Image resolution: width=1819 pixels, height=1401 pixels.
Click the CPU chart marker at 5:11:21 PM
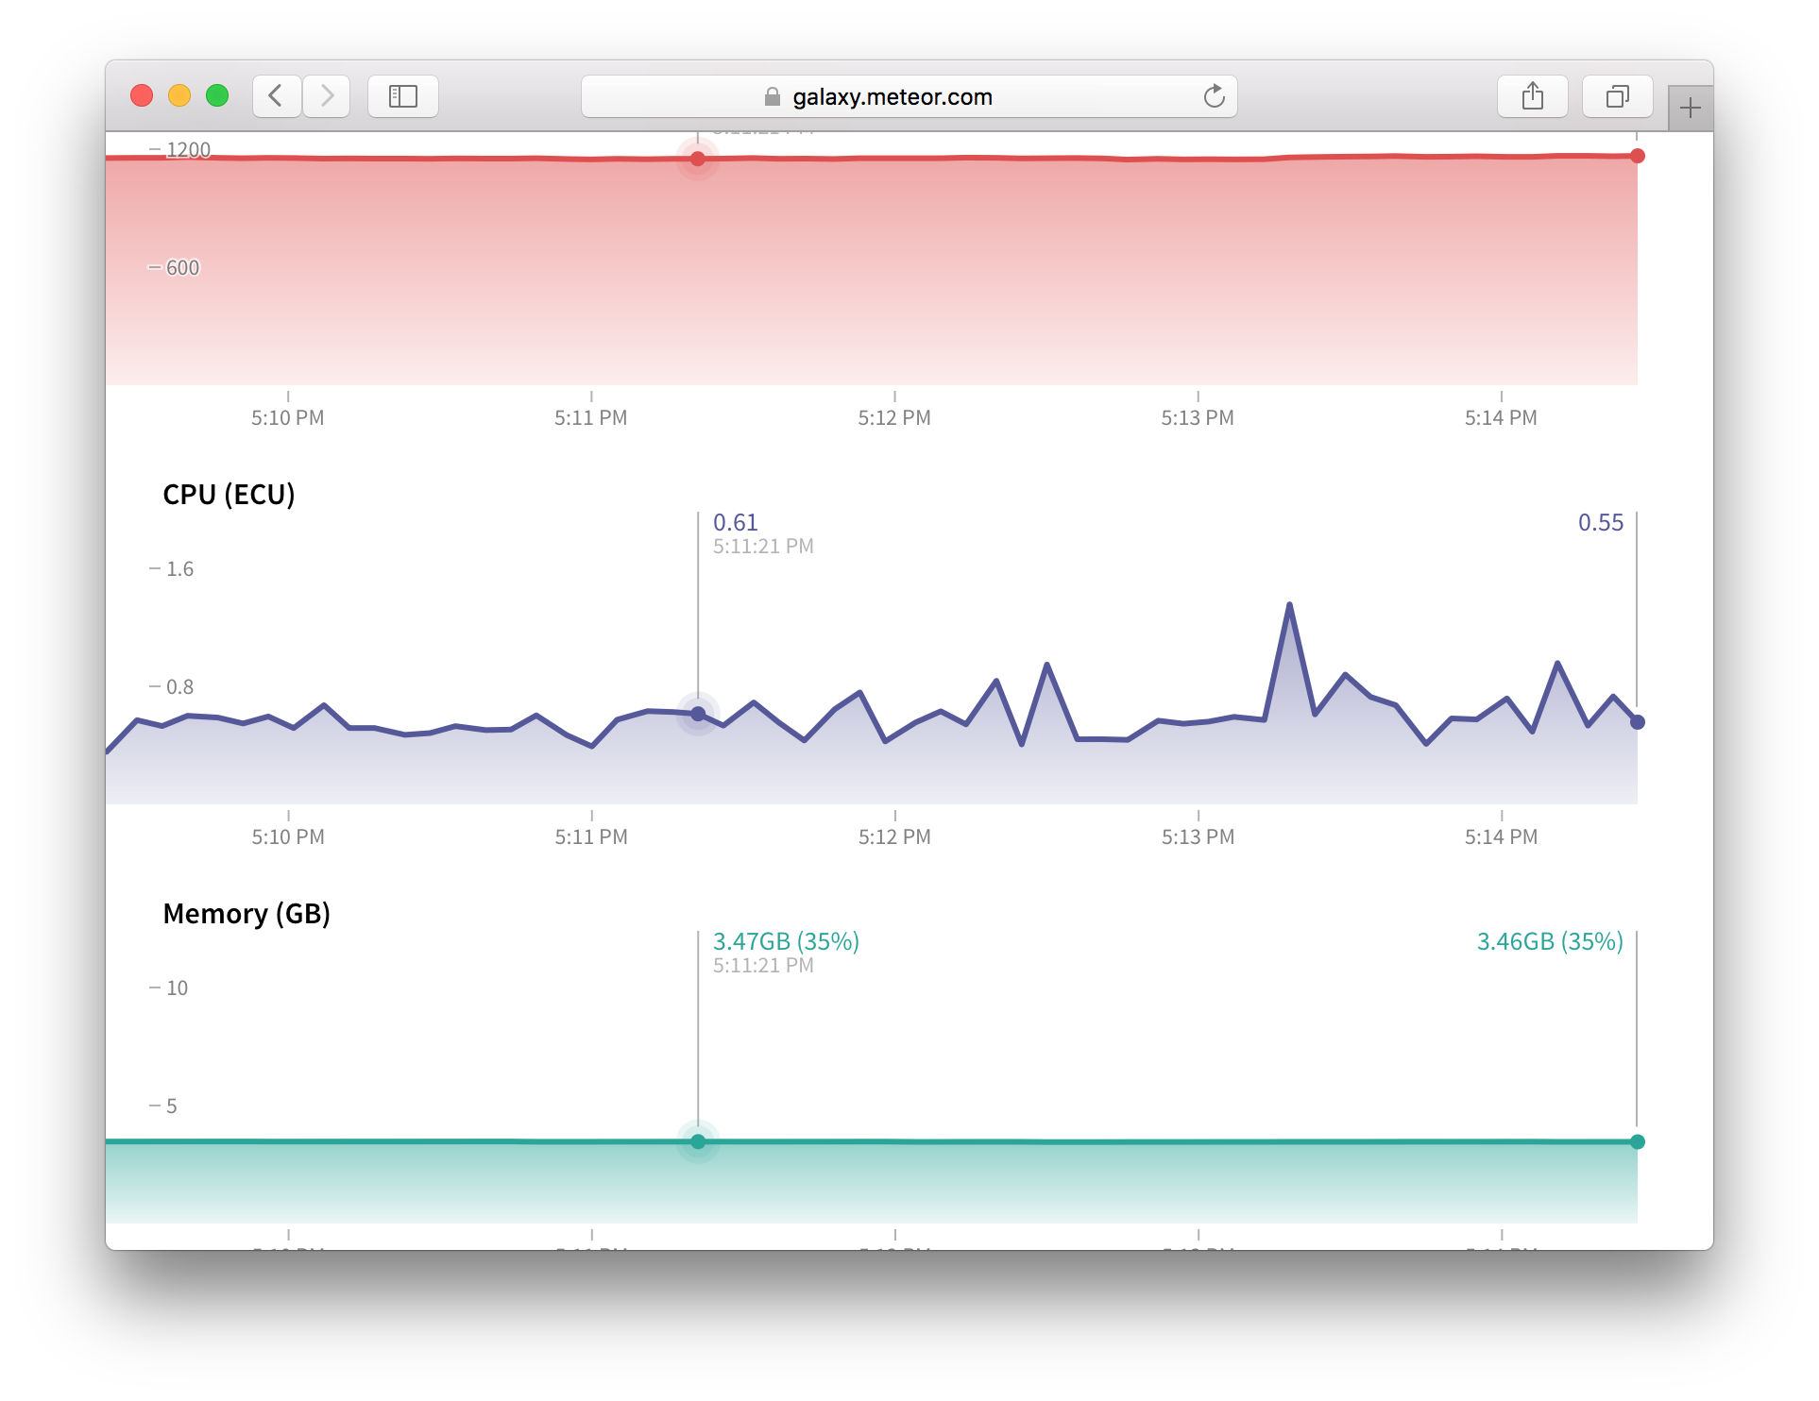click(698, 714)
